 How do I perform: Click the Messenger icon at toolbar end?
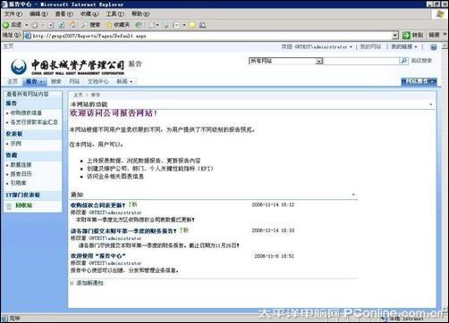pos(202,25)
